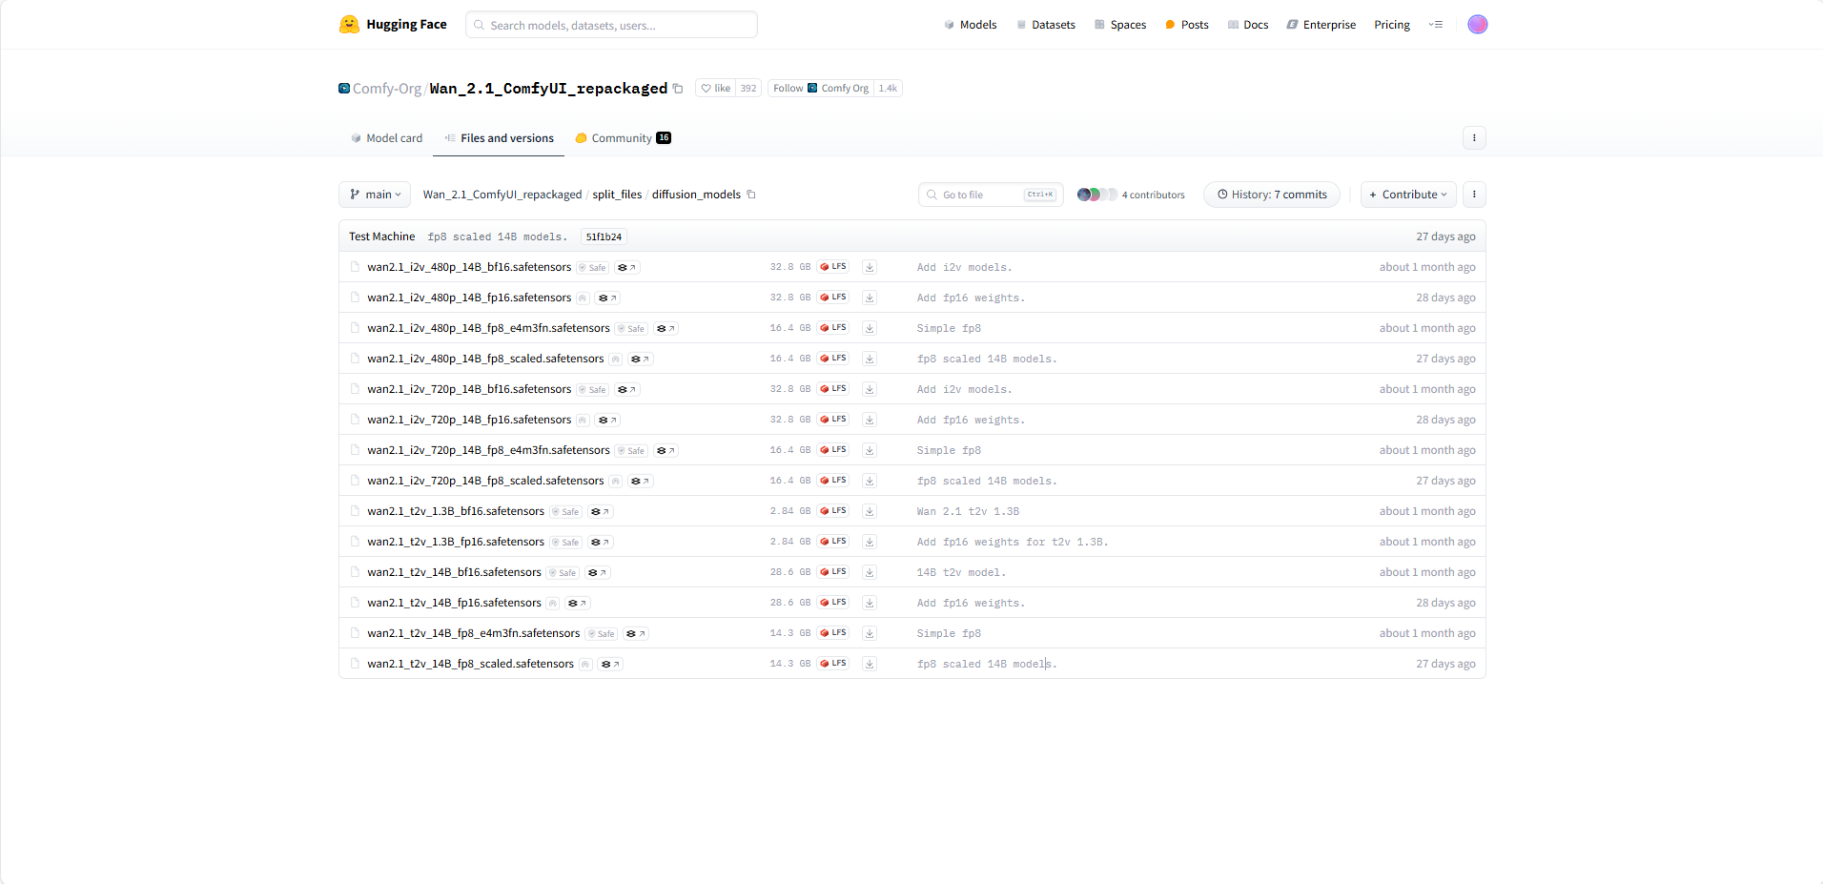Expand the navigation overflow menu

tap(1436, 25)
